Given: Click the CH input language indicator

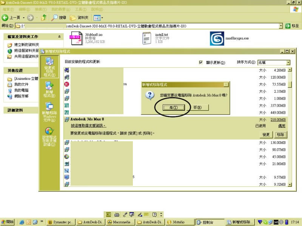Looking at the screenshot, I should (x=108, y=214).
